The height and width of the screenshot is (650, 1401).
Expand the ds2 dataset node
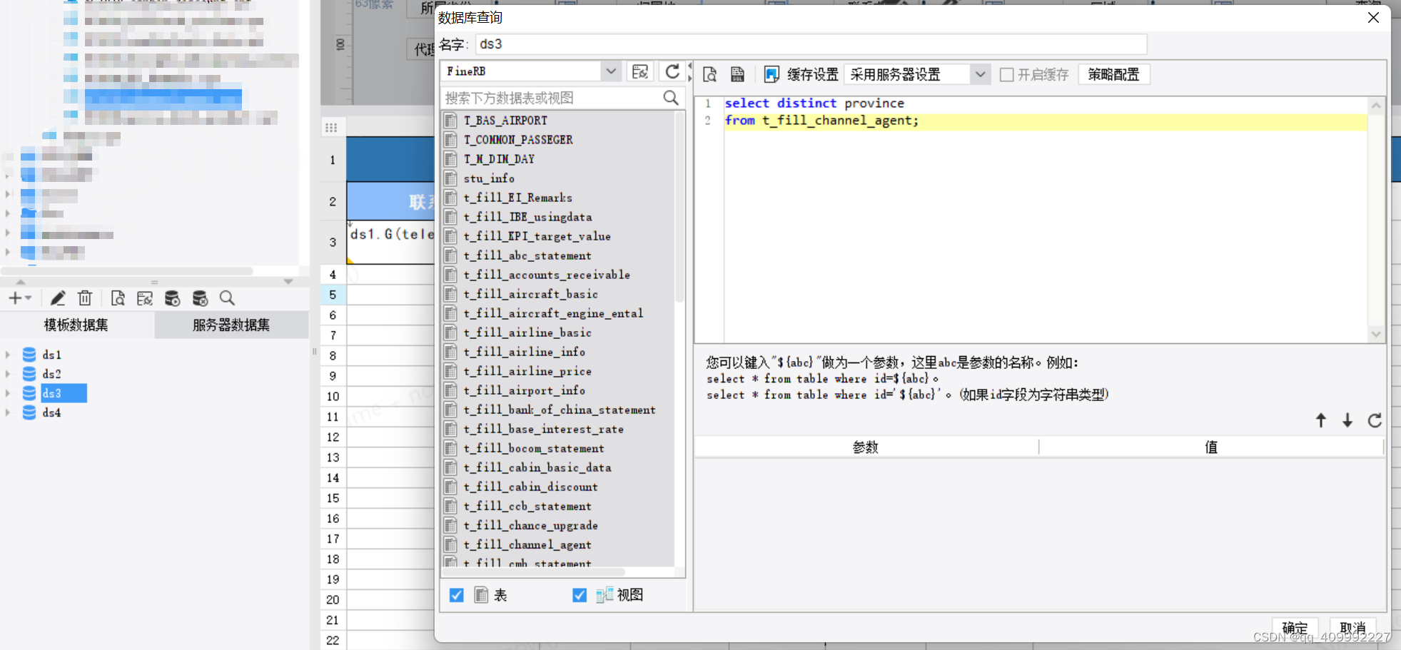tap(8, 374)
